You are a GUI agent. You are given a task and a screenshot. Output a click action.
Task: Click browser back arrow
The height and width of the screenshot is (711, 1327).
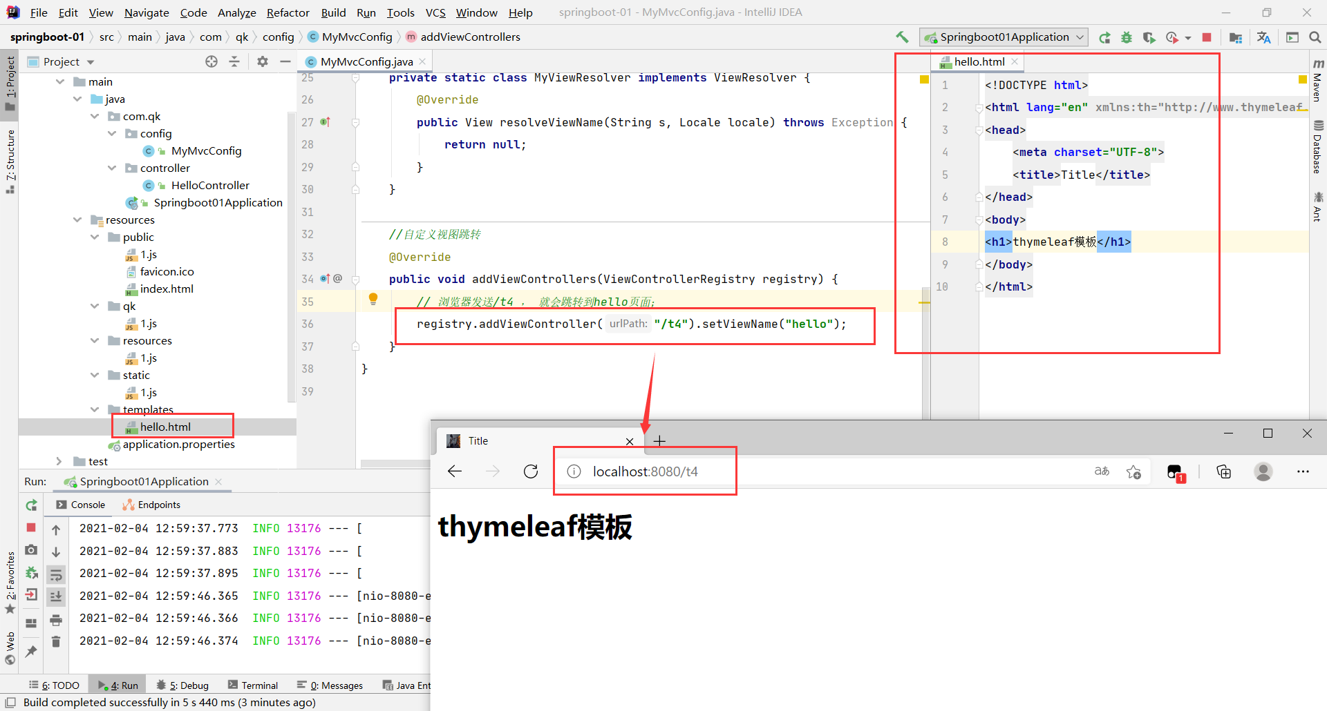point(455,471)
